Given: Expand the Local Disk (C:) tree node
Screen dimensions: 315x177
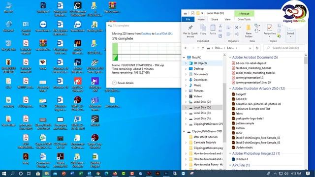Looking at the screenshot, I should tap(186, 102).
